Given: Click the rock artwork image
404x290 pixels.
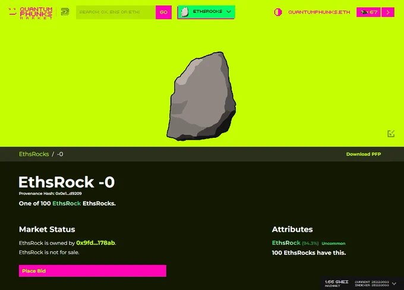Looking at the screenshot, I should tap(201, 96).
